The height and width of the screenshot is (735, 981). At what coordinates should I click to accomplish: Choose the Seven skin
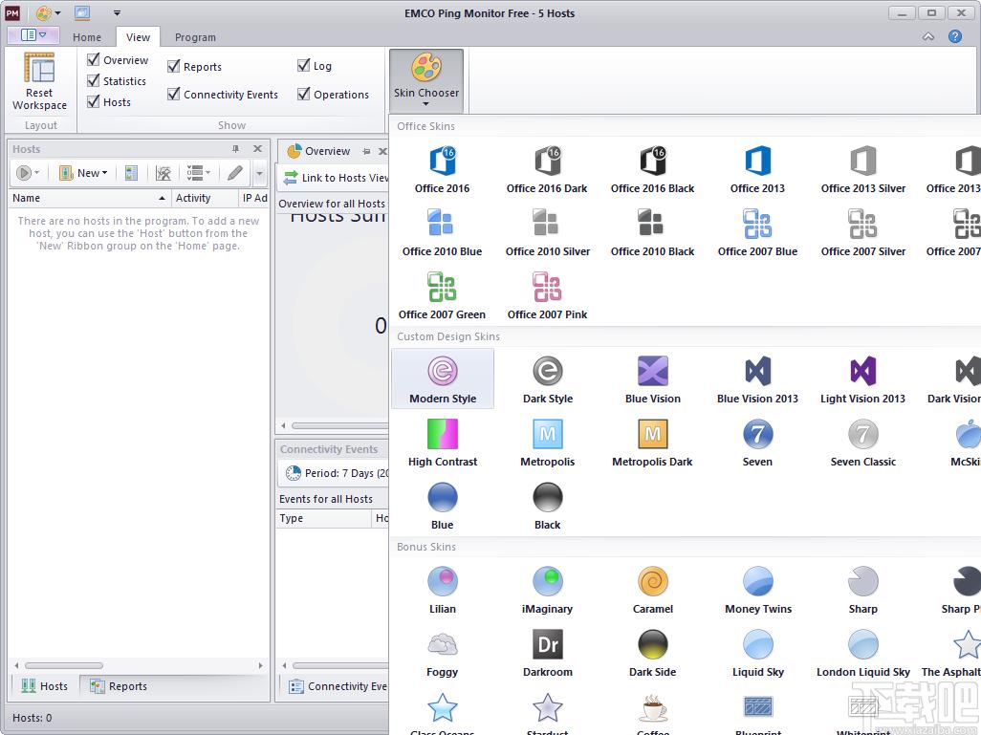tap(757, 443)
